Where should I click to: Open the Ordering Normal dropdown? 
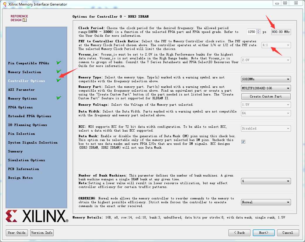(x=266, y=202)
